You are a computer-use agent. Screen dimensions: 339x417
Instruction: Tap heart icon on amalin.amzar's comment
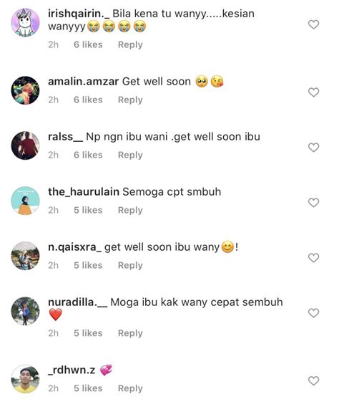pos(313,92)
